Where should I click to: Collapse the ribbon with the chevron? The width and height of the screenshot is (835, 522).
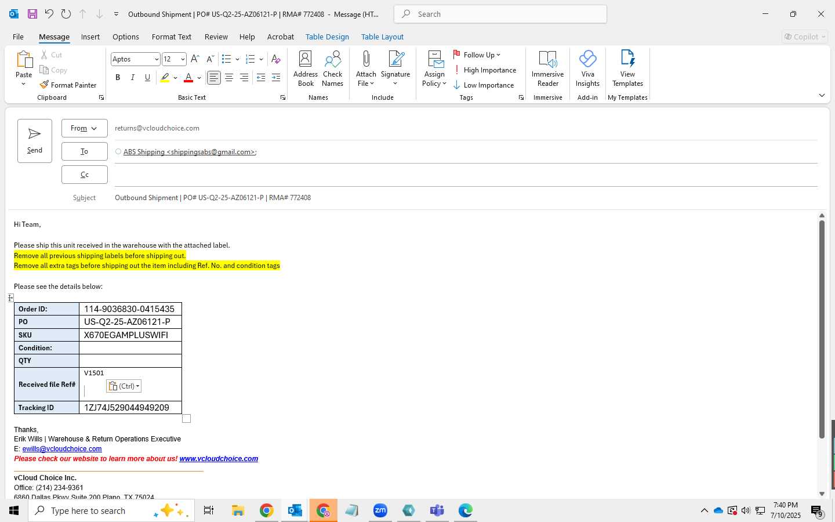(x=822, y=95)
